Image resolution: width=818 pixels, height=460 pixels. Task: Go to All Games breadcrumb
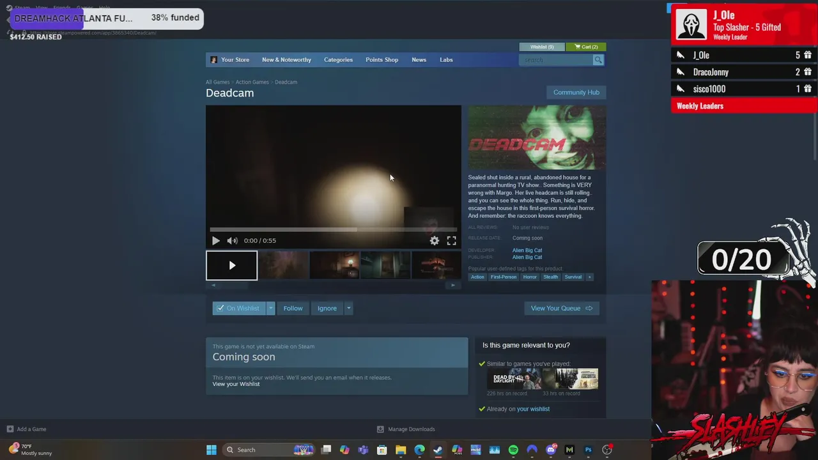[217, 82]
